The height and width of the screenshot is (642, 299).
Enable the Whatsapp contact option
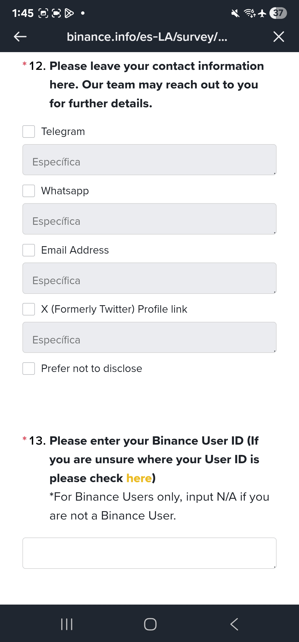29,191
